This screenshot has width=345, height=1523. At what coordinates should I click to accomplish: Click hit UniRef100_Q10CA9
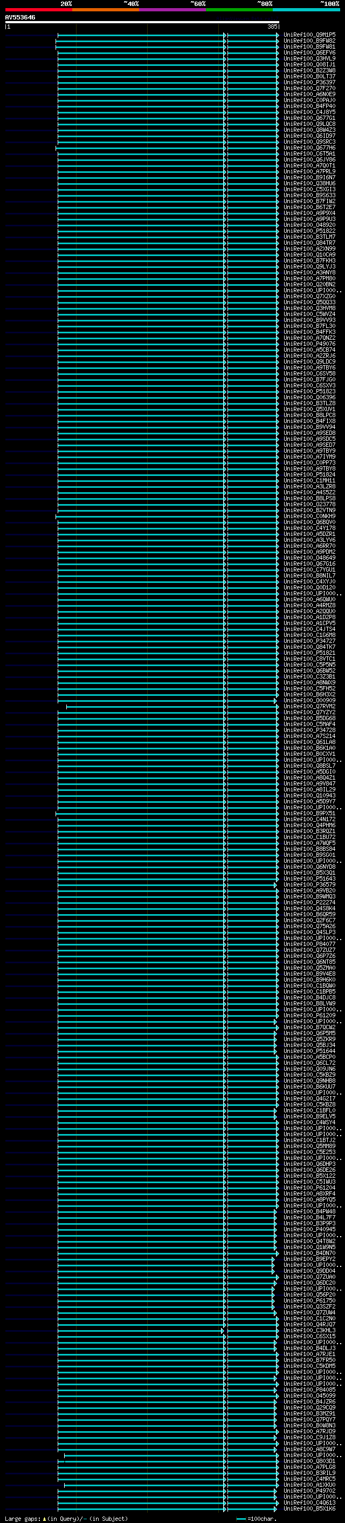309,255
